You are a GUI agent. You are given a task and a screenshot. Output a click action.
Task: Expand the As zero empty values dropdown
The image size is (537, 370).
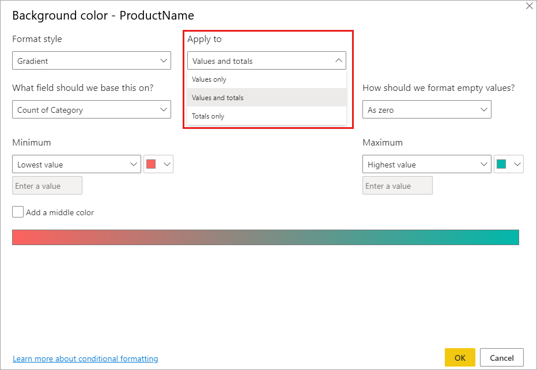[427, 109]
